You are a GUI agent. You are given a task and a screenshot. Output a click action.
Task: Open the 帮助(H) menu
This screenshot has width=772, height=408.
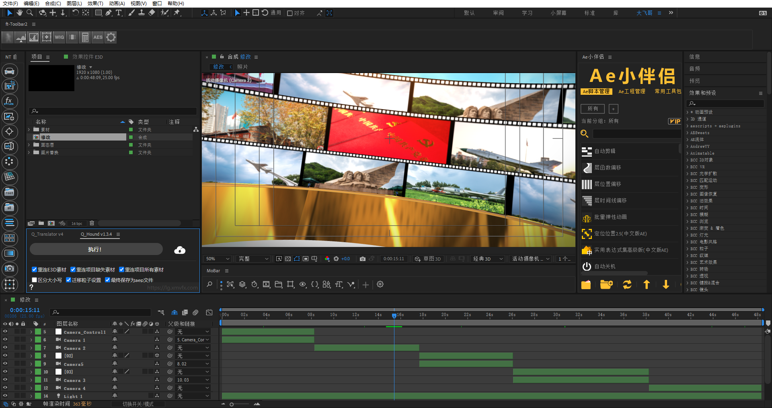[175, 4]
